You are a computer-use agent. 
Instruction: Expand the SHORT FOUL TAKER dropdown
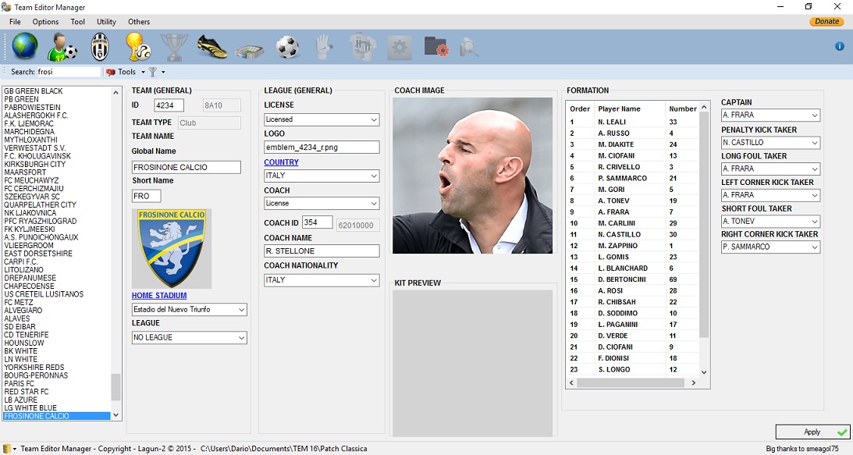770,222
